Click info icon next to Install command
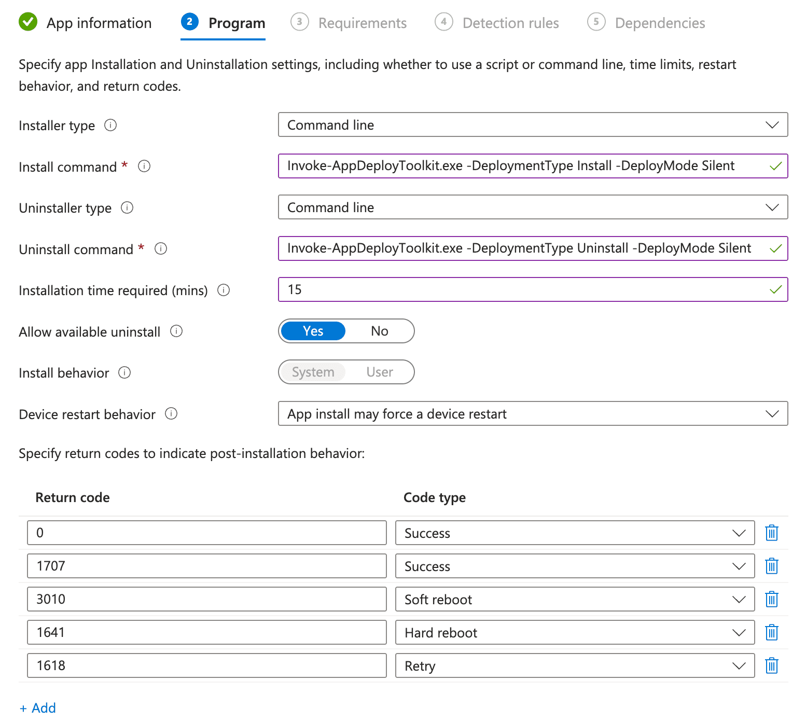806x722 pixels. click(x=144, y=166)
